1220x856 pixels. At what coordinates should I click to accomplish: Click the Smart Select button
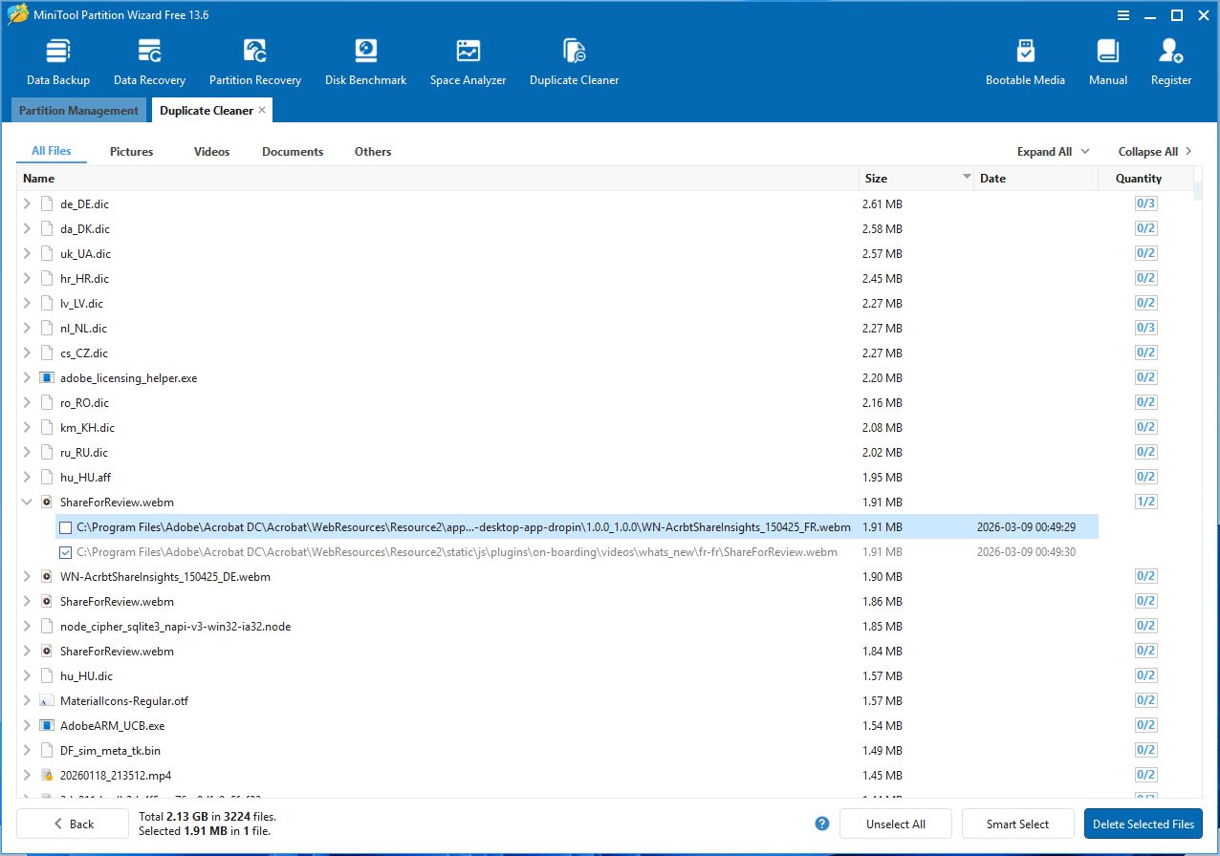tap(1017, 824)
